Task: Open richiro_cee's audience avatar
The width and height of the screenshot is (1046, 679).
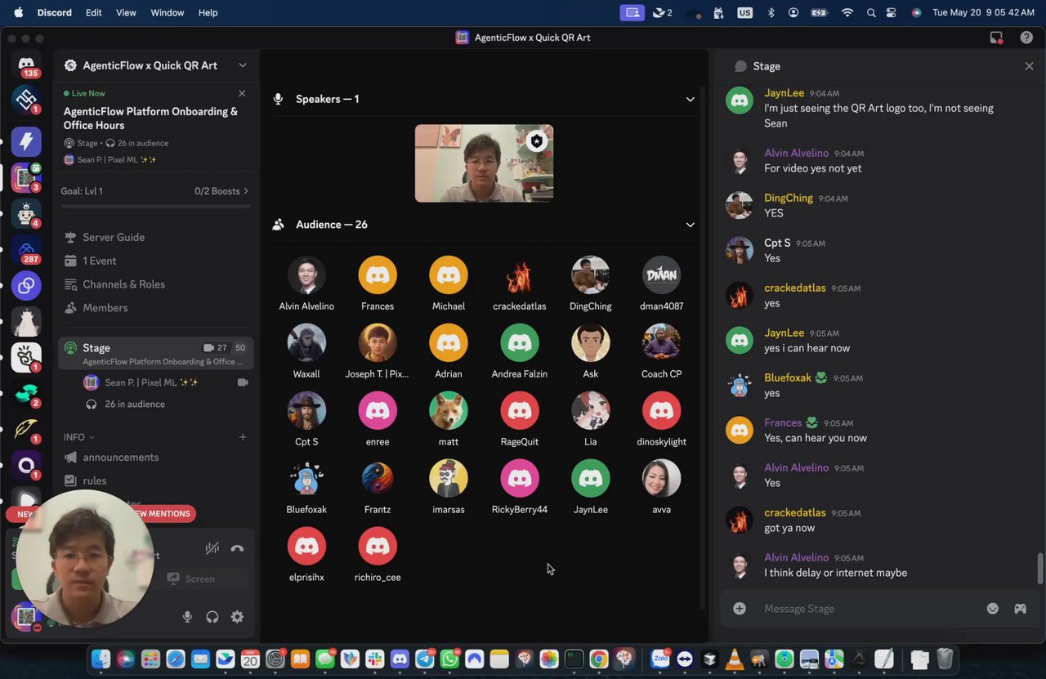Action: click(x=378, y=547)
